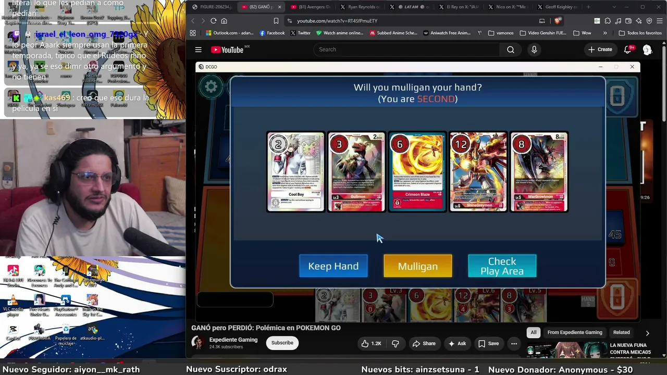Open the video's more actions menu

click(514, 343)
